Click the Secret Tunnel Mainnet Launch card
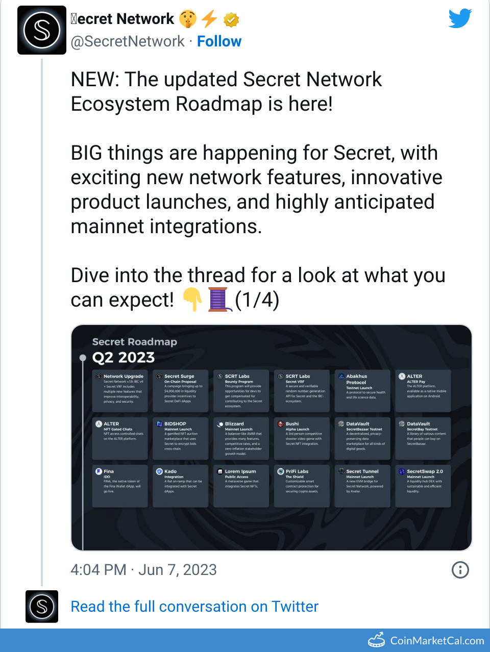The image size is (490, 652). [362, 485]
